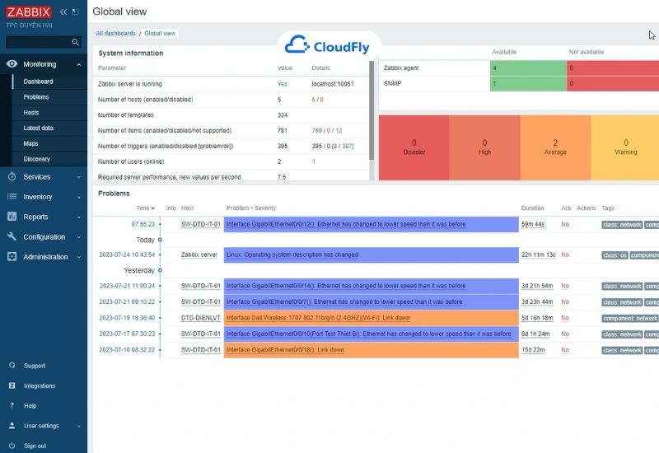Click the Sign out power icon
The width and height of the screenshot is (659, 453).
[12, 446]
